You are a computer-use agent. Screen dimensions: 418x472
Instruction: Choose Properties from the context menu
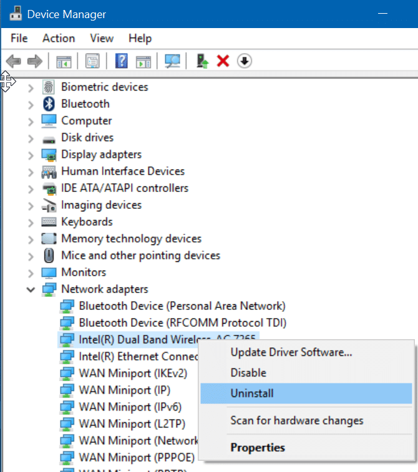click(x=306, y=447)
